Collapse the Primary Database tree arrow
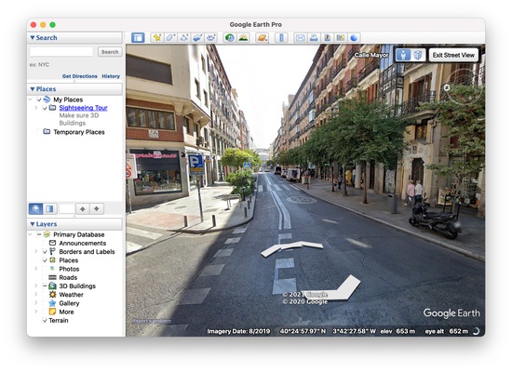Viewport: 512px width, 372px height. (31, 234)
